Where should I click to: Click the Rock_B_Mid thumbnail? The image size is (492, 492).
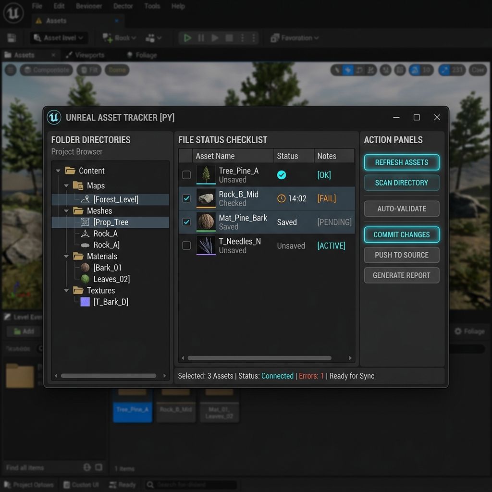point(206,198)
